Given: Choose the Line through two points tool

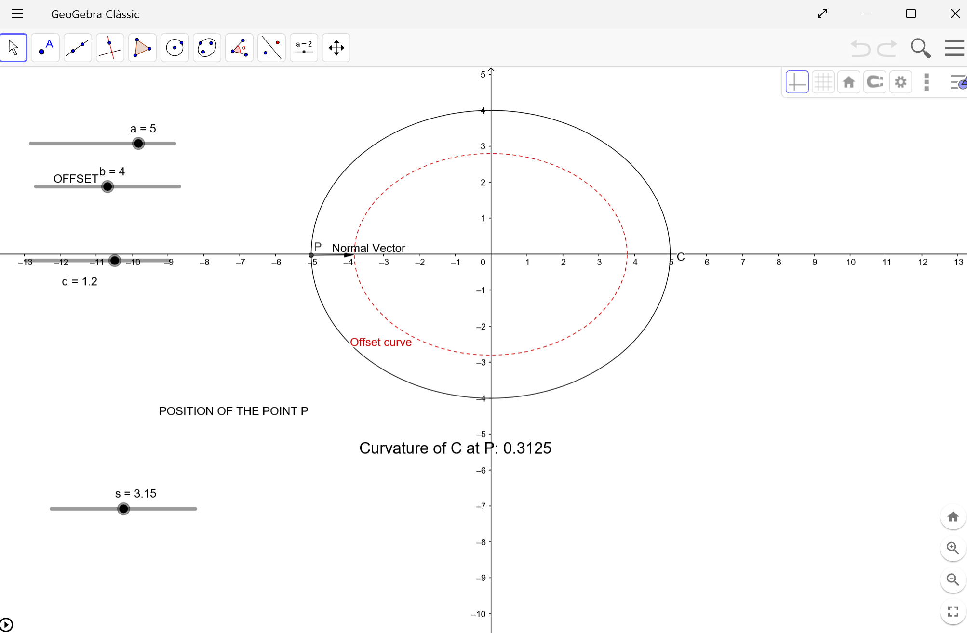Looking at the screenshot, I should coord(78,48).
